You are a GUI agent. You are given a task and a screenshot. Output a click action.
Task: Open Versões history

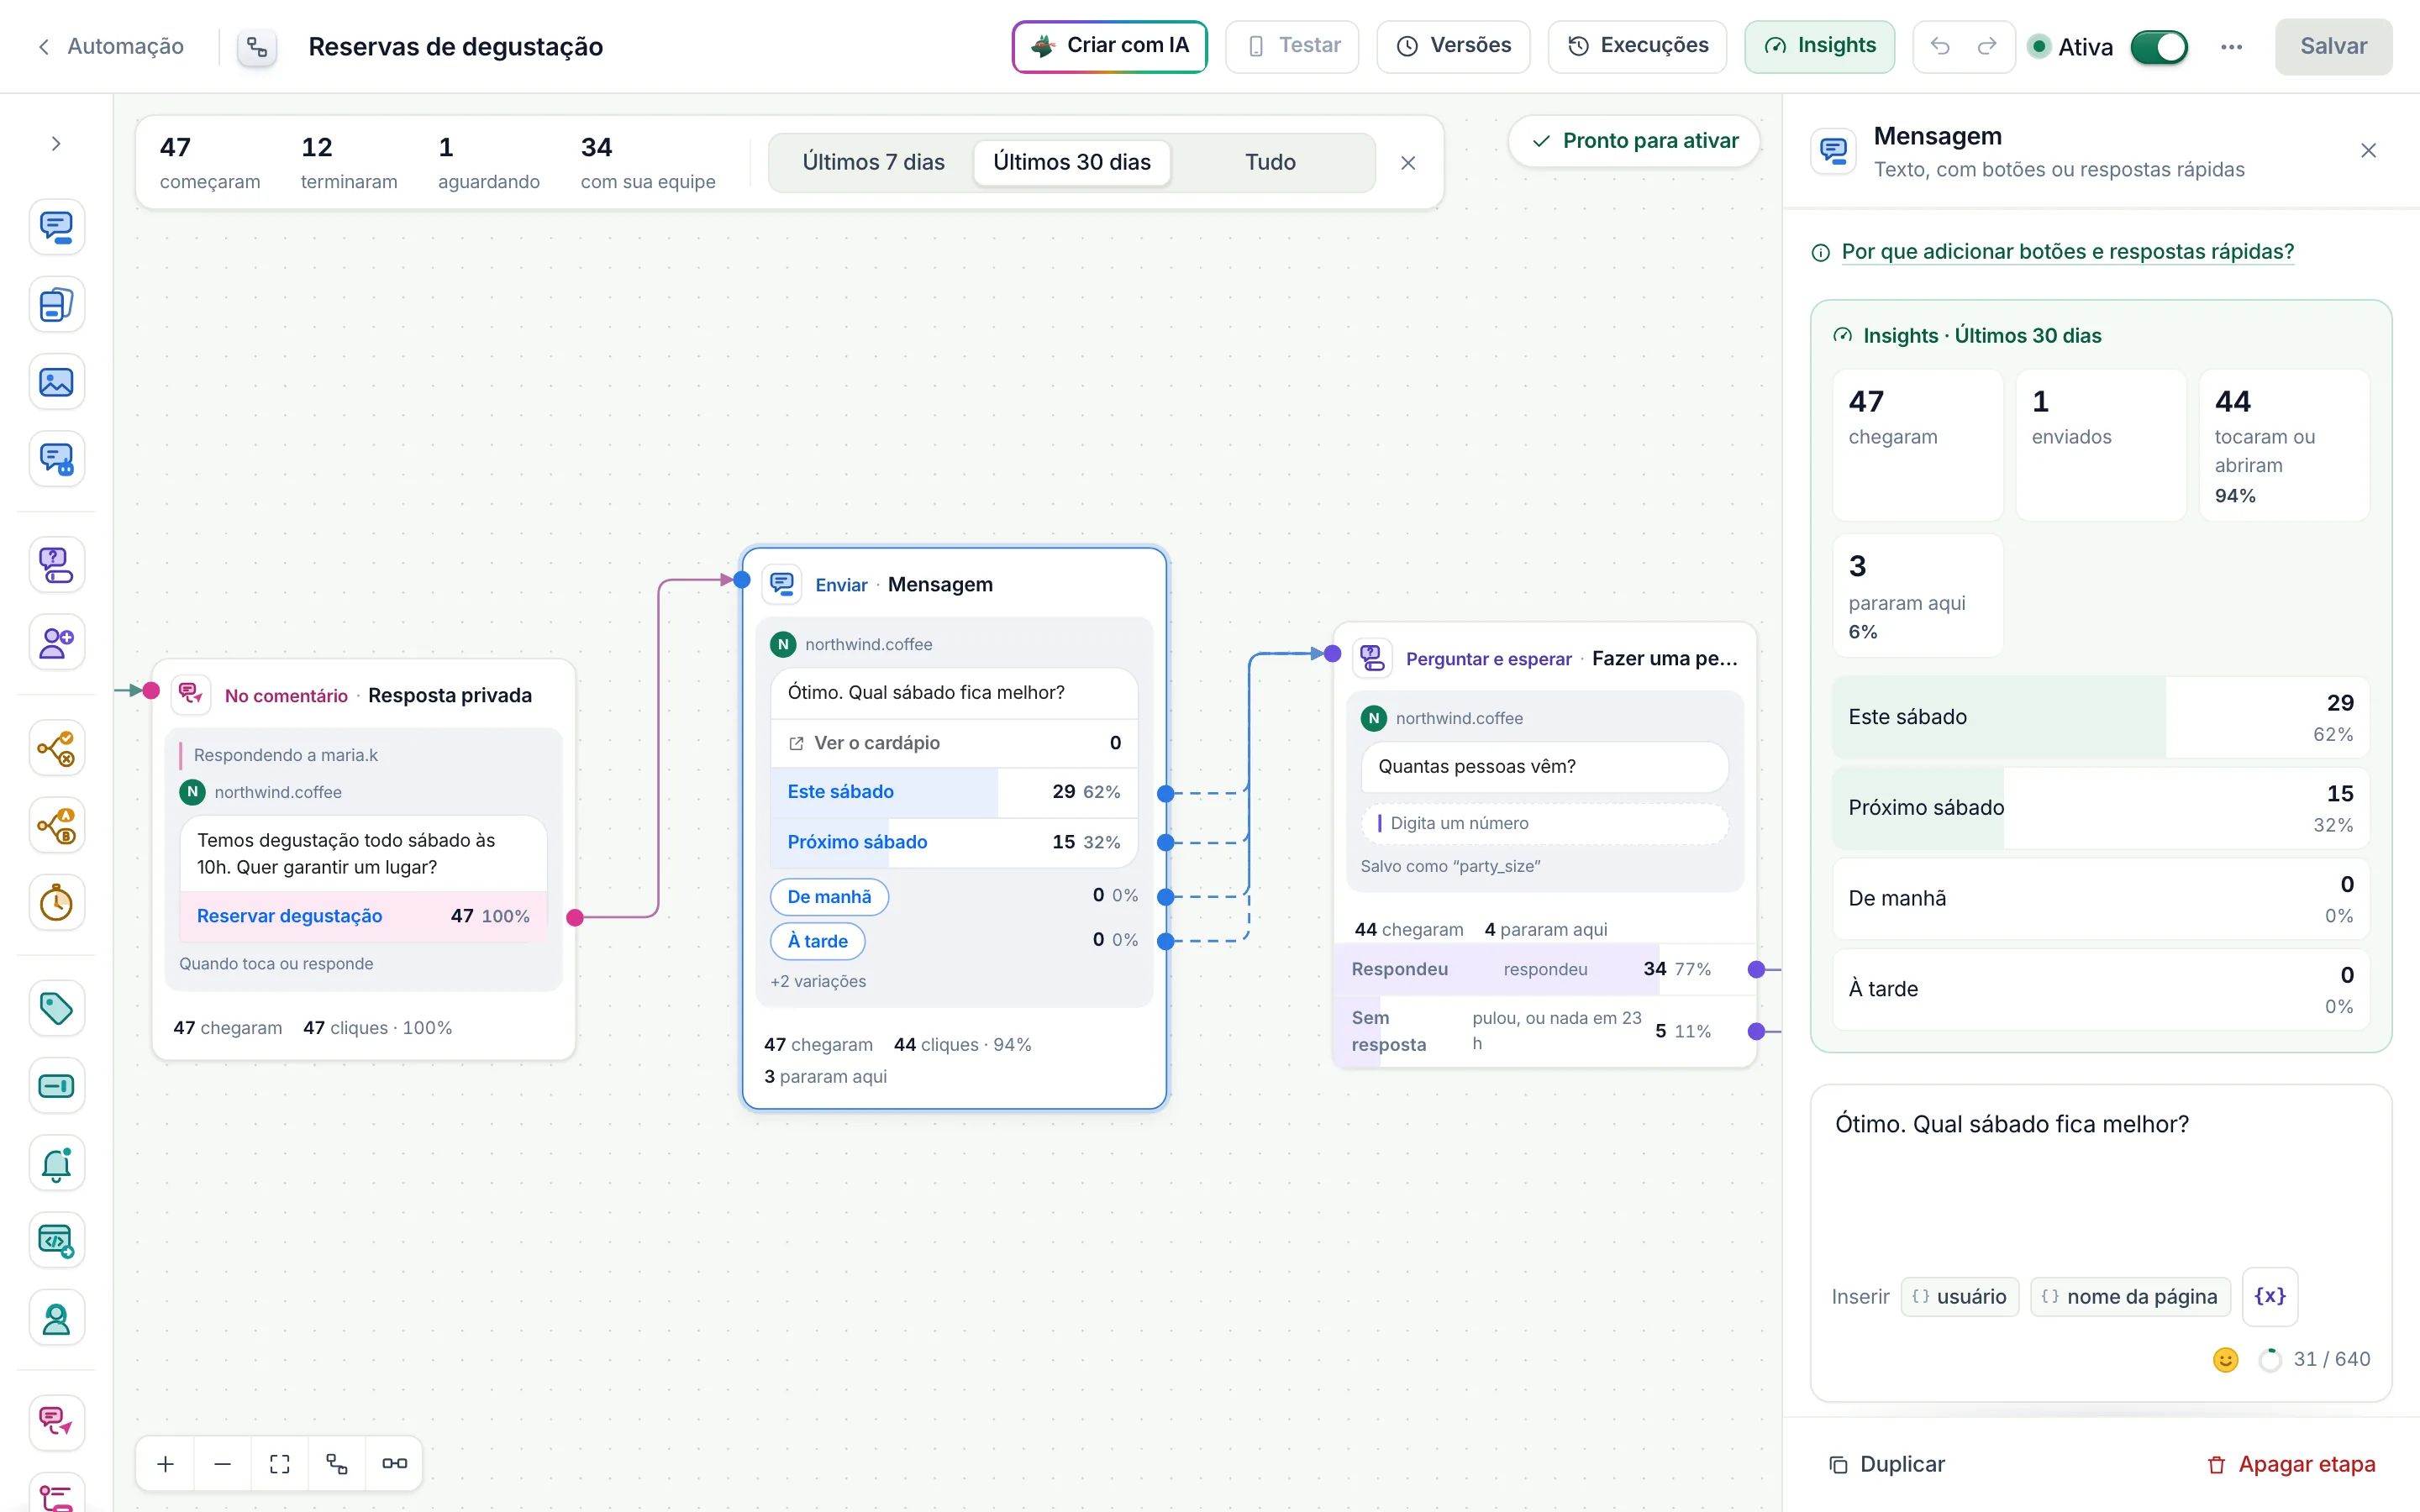pos(1453,46)
